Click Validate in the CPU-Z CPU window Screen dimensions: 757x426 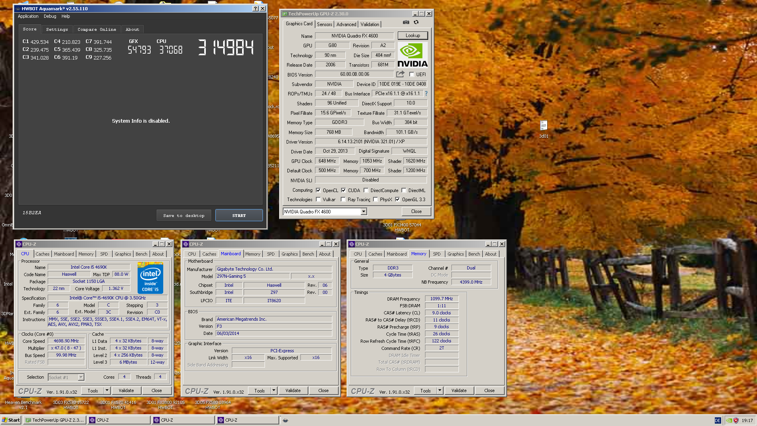[x=127, y=391]
